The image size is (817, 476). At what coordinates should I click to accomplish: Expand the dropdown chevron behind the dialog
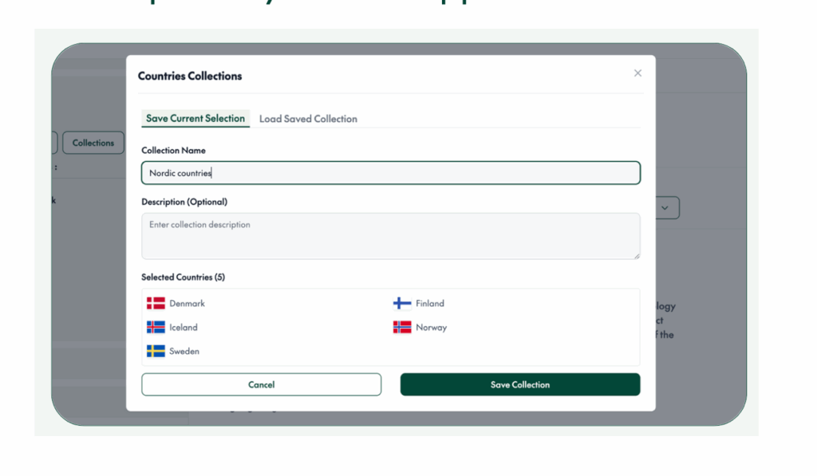[x=665, y=208]
